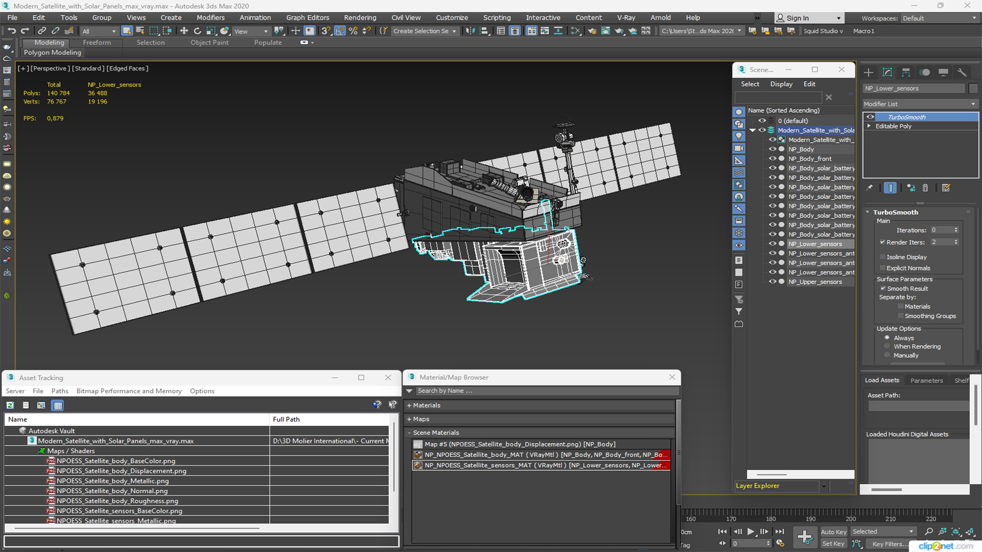
Task: Click Make Unique icon under modifier stack
Action: click(911, 188)
